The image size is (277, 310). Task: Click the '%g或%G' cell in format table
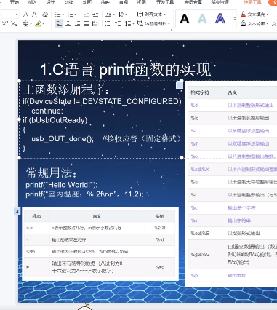point(206,254)
